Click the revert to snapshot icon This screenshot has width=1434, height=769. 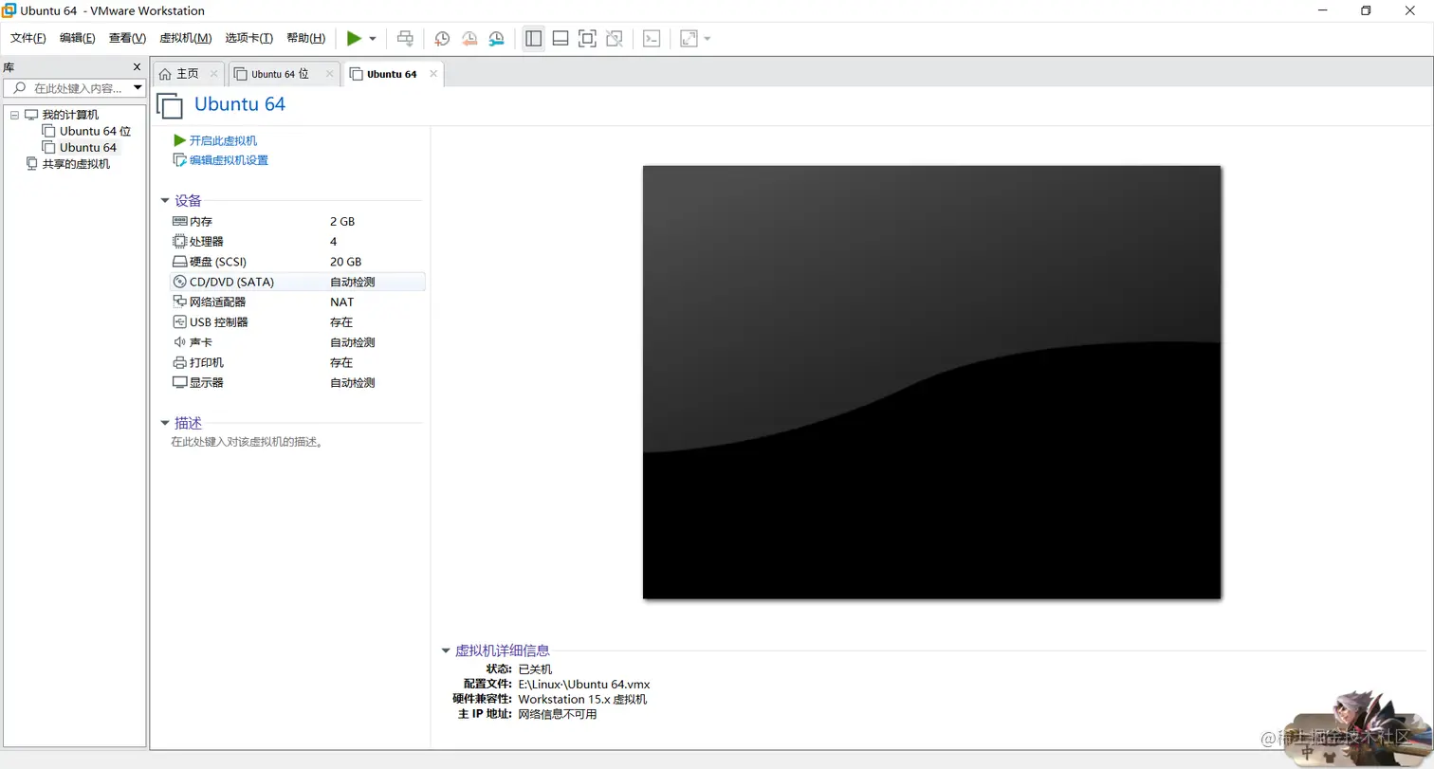click(469, 38)
